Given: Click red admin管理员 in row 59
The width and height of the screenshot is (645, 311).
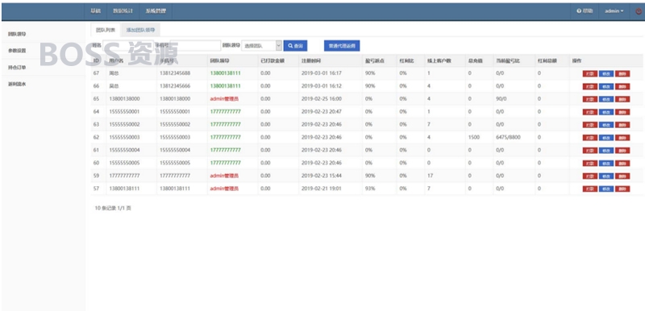Looking at the screenshot, I should pyautogui.click(x=224, y=176).
